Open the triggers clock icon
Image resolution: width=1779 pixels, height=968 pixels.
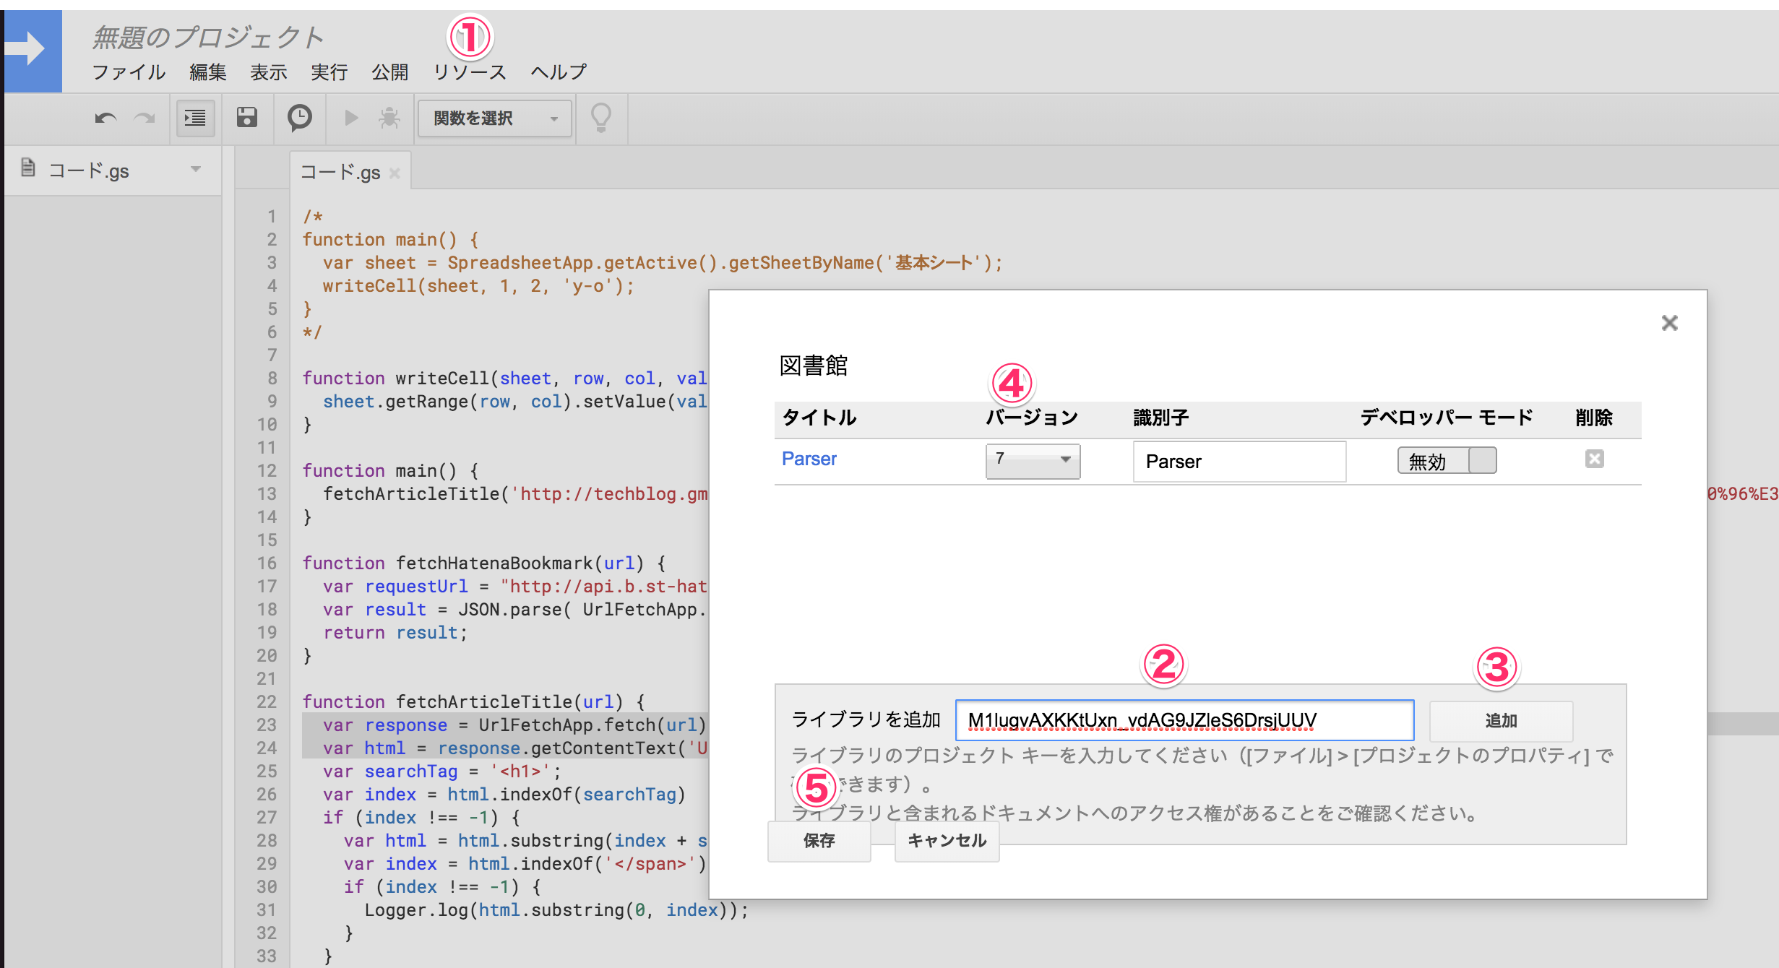pyautogui.click(x=299, y=118)
